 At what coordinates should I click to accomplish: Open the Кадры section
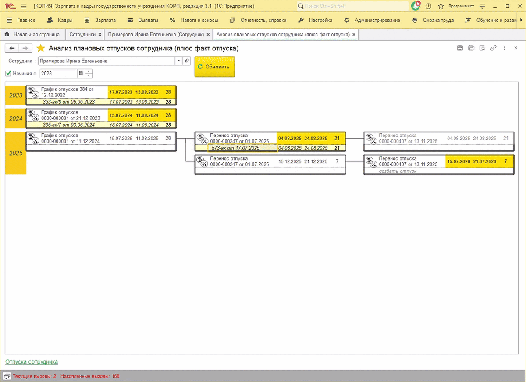click(60, 20)
